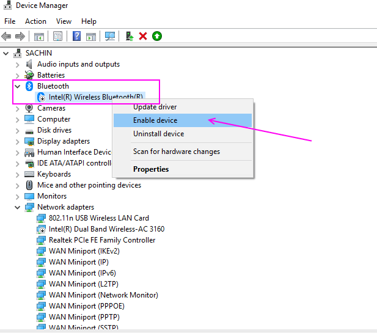Click the Forward arrow toolbar icon
Viewport: 377px width, 333px height.
(20, 36)
